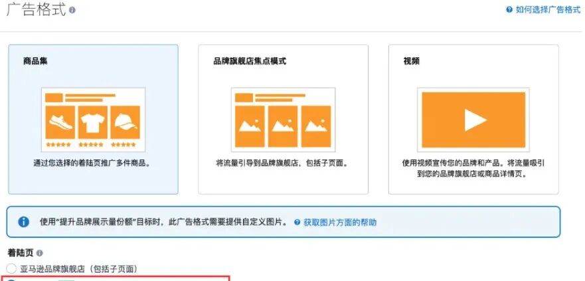Click the 品牌旗舰店焦点模式 card title

point(250,61)
